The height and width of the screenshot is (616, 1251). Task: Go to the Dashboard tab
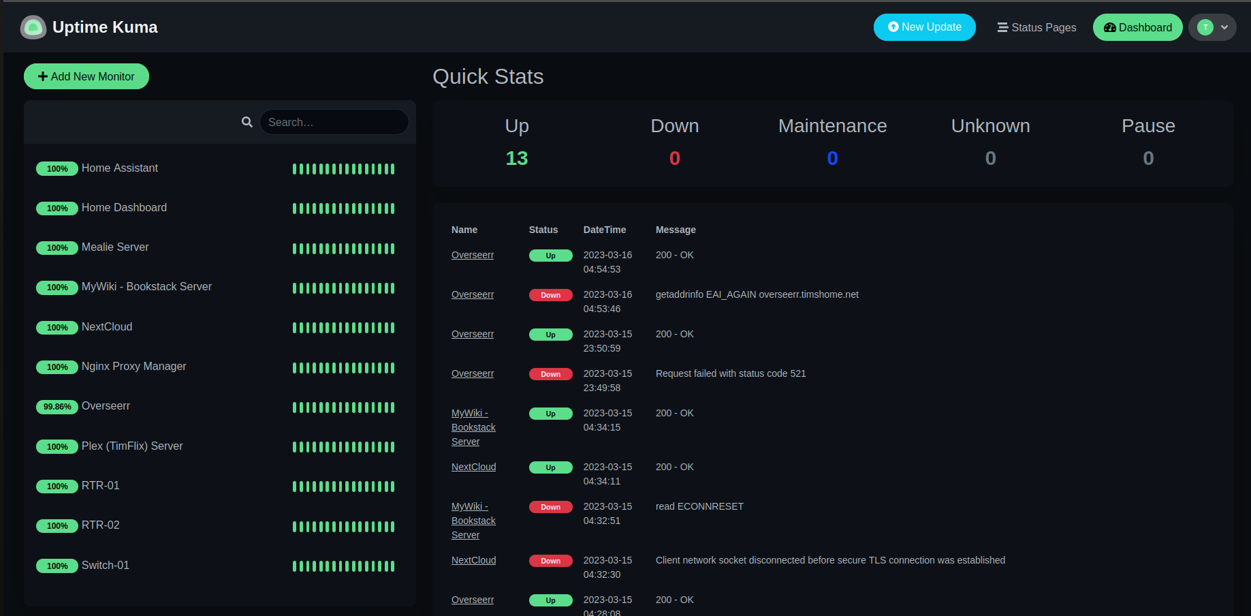1138,27
